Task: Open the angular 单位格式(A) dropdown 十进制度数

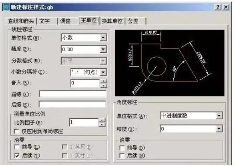Action: tap(219, 116)
